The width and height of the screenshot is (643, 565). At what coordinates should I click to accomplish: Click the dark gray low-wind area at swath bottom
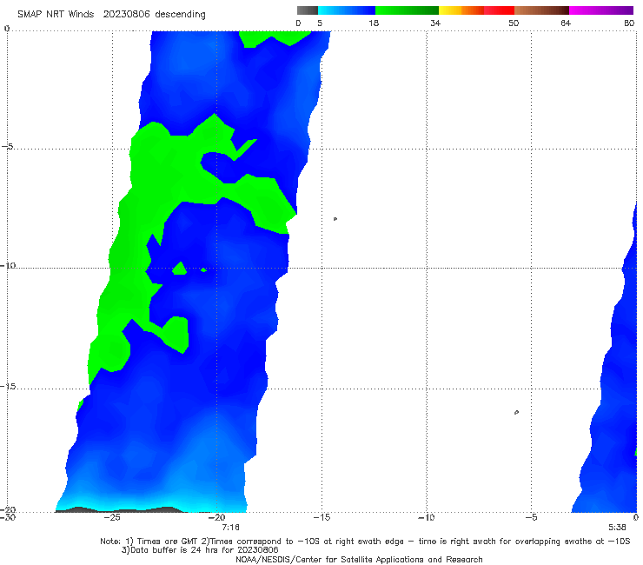[119, 509]
